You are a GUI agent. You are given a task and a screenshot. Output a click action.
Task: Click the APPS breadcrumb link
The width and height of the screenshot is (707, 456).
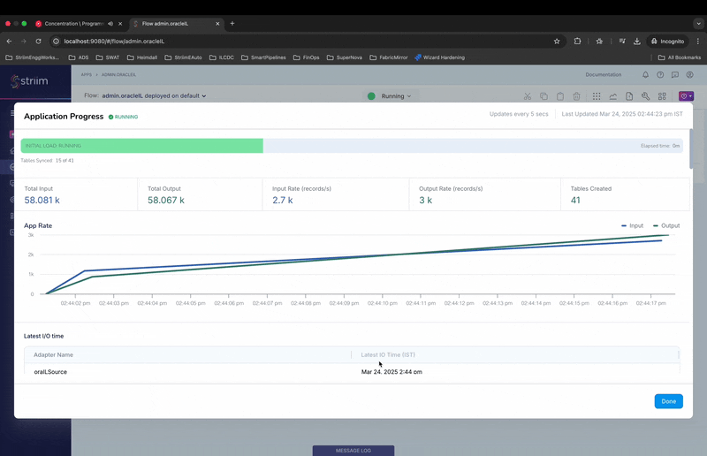pos(86,75)
